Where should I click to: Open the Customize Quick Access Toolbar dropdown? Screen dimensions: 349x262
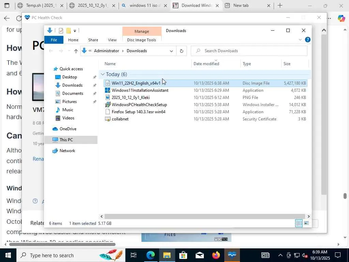click(75, 31)
